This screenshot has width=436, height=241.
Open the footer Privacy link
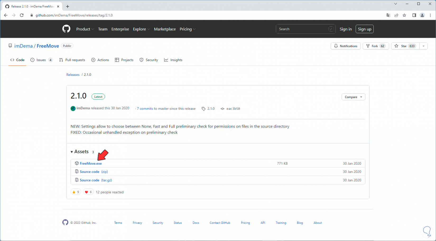pos(137,223)
